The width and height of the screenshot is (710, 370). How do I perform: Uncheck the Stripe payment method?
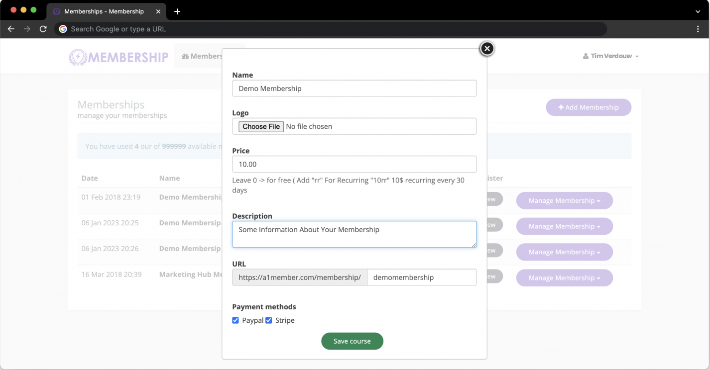pyautogui.click(x=269, y=320)
